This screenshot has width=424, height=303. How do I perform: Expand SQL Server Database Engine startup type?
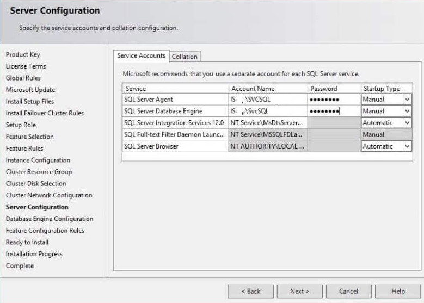click(407, 111)
